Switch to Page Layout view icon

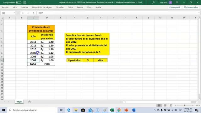tap(165, 105)
